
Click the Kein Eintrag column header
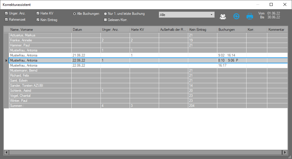tap(202, 30)
